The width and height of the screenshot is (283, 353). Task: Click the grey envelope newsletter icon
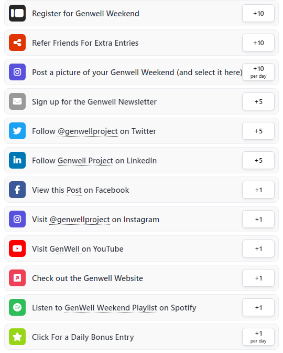(17, 101)
